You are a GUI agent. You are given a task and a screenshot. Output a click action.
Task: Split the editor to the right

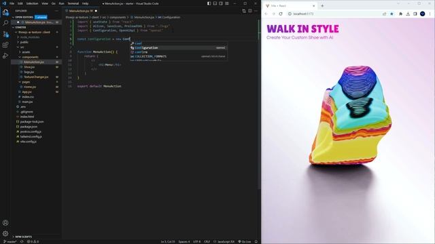click(x=250, y=11)
